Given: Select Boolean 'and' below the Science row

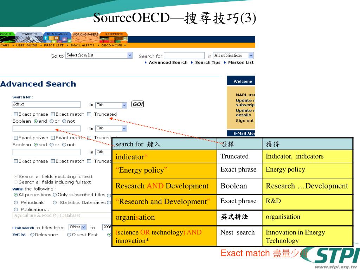Looking at the screenshot, I should (36, 121).
